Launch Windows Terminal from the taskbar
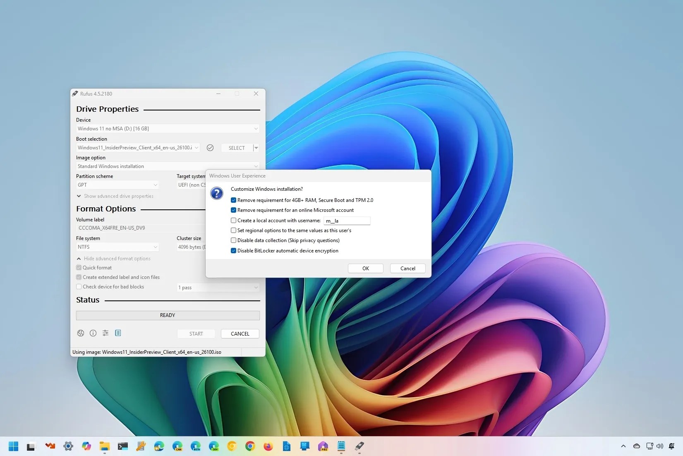The height and width of the screenshot is (456, 683). point(122,446)
